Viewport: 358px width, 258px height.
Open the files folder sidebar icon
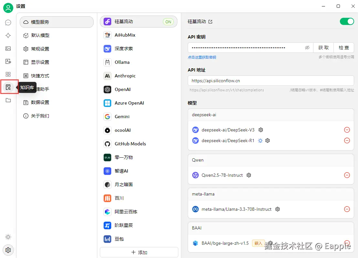(8, 100)
